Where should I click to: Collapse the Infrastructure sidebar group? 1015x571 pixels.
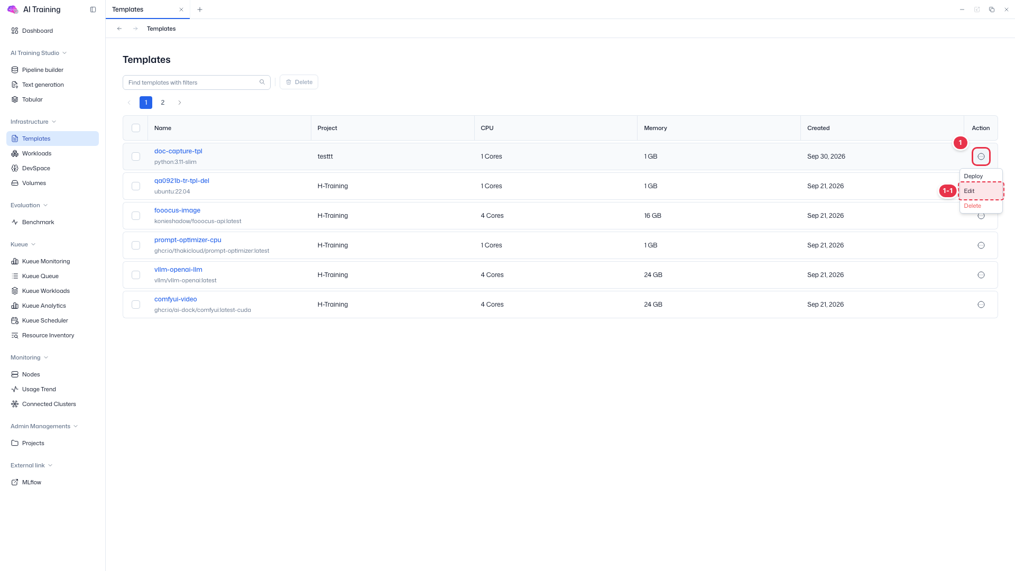[33, 122]
